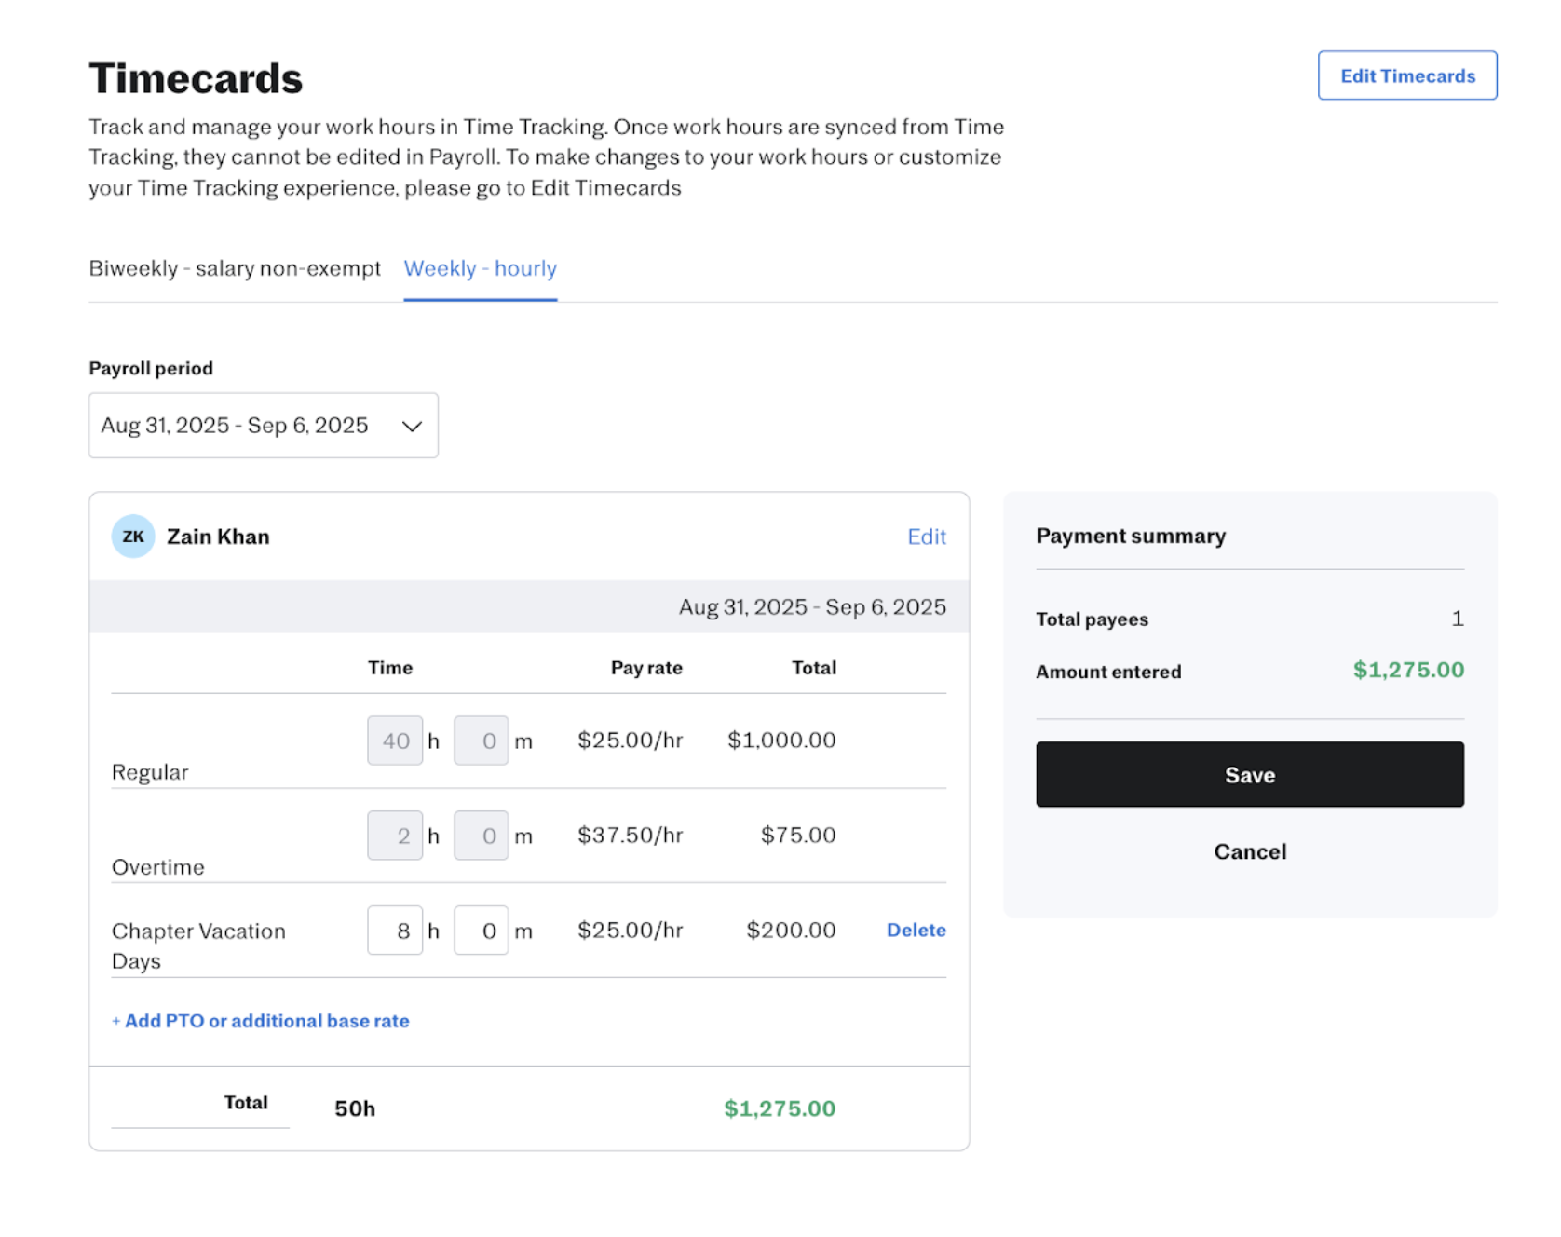Screen dimensions: 1561x1237
Task: Cancel the payment summary changes
Action: coord(1249,851)
